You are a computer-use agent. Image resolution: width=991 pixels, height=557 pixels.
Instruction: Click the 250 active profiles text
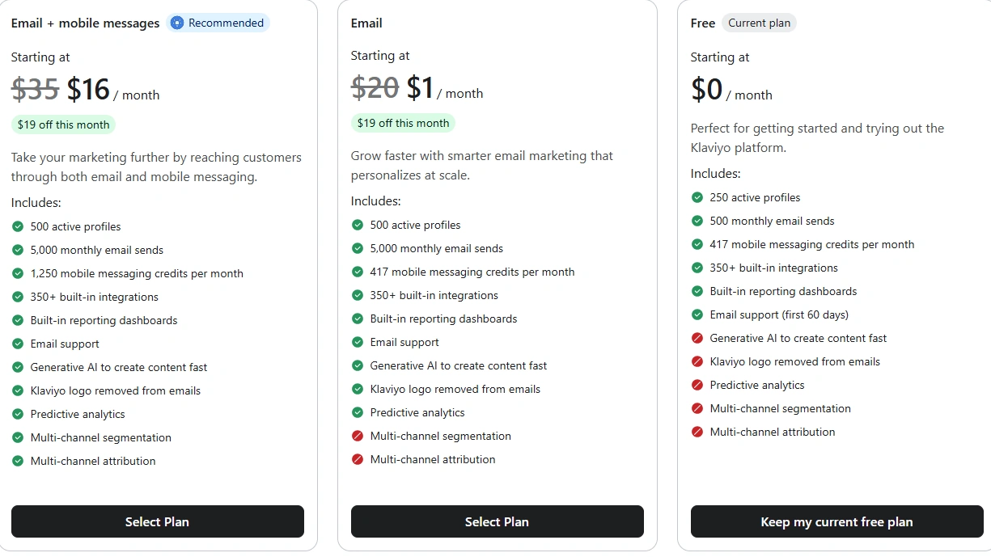(756, 197)
